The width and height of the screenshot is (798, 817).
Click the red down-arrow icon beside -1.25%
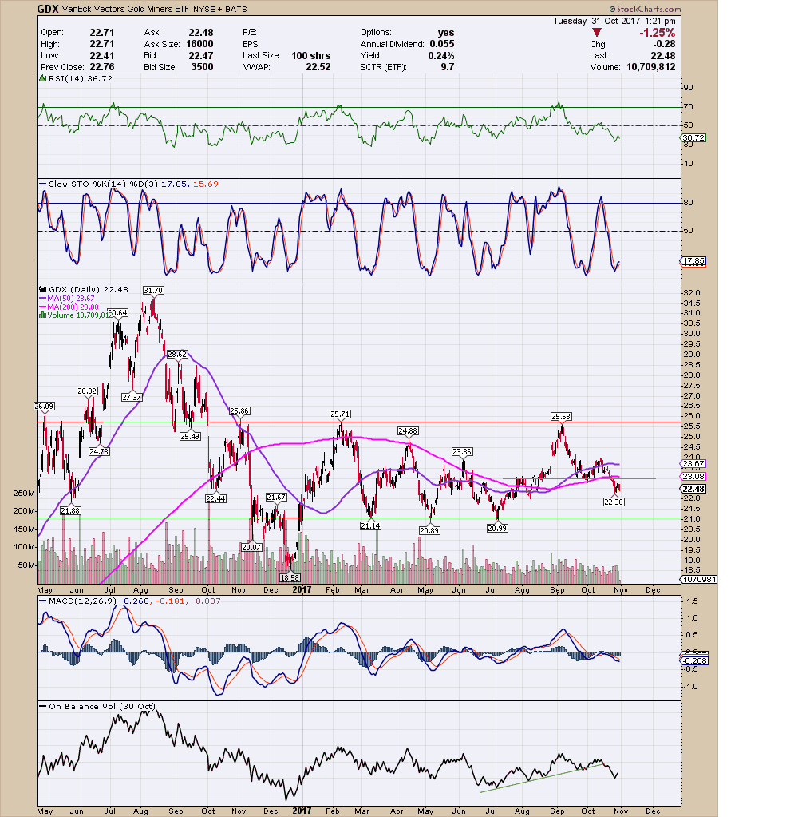pyautogui.click(x=597, y=32)
